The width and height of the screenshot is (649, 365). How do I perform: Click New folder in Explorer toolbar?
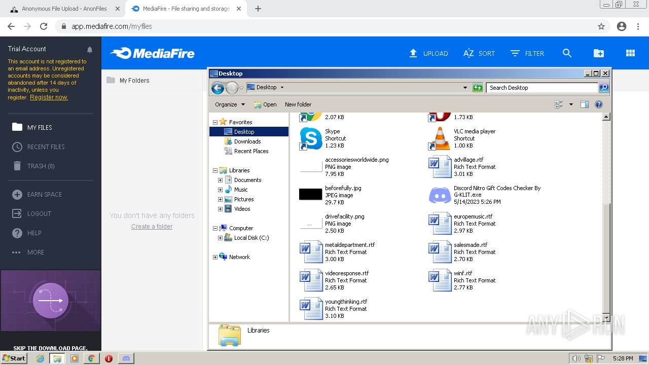pyautogui.click(x=298, y=104)
